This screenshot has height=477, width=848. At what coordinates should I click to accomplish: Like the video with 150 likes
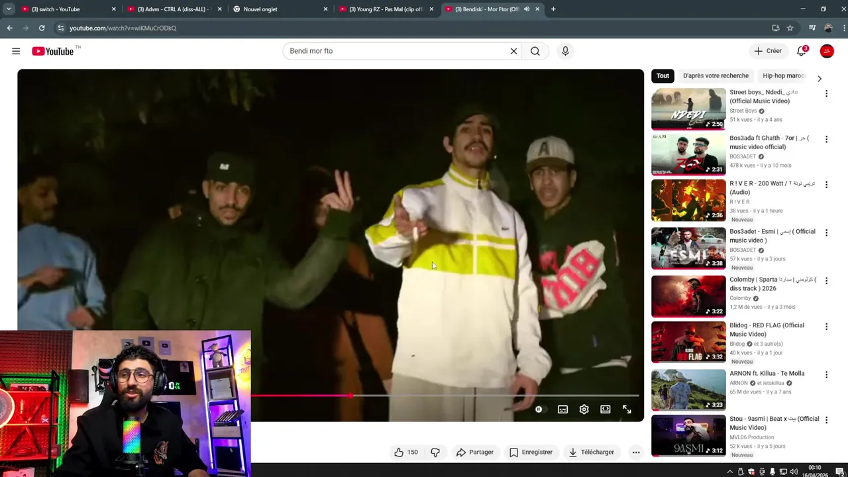(406, 452)
